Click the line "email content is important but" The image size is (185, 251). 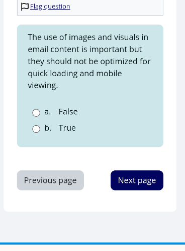pos(85,50)
